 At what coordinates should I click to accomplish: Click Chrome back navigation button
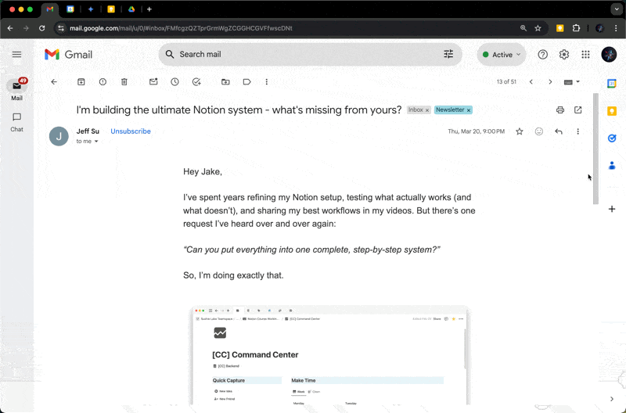[x=10, y=28]
